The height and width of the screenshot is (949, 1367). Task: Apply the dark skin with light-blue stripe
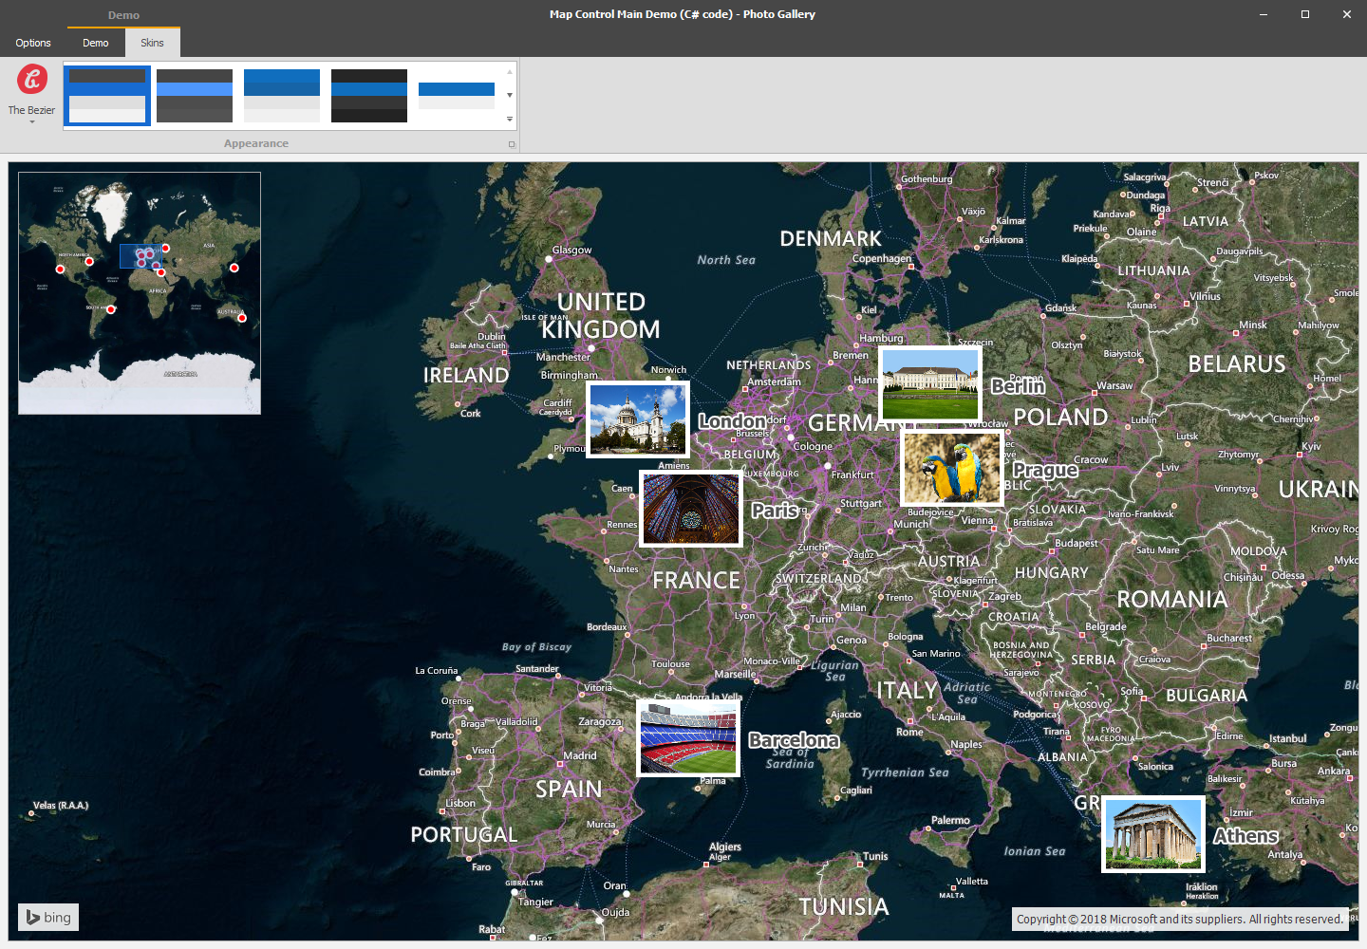[195, 96]
